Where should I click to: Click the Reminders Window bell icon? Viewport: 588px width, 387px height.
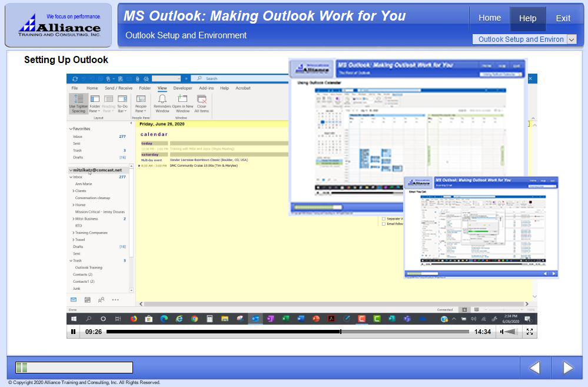click(162, 100)
